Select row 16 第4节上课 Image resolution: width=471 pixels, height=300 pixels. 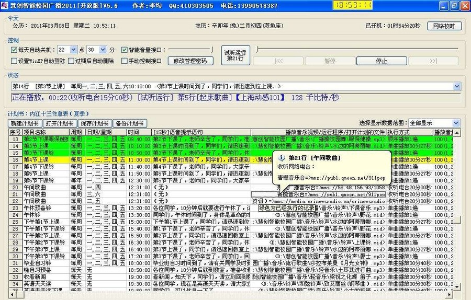[231, 159]
